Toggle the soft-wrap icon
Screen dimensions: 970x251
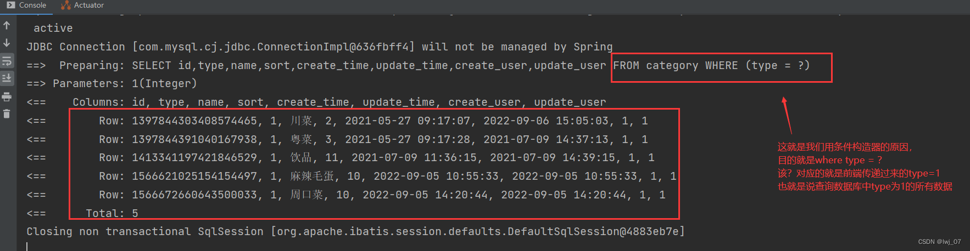pyautogui.click(x=7, y=61)
